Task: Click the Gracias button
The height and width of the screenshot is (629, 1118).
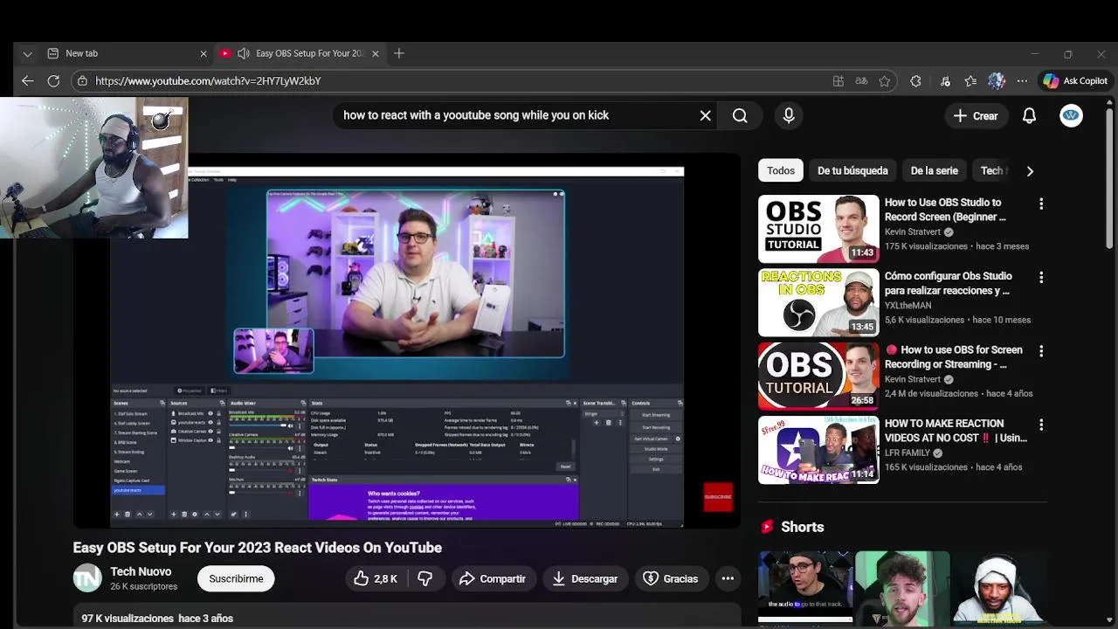Action: point(670,578)
